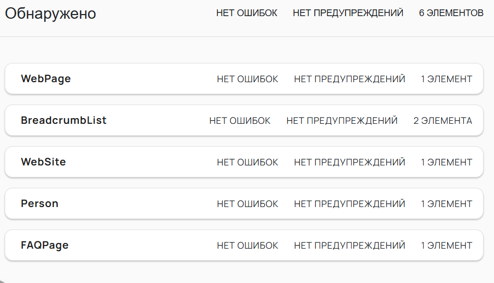
Task: Select the BreadcrumbList title text
Action: 64,121
